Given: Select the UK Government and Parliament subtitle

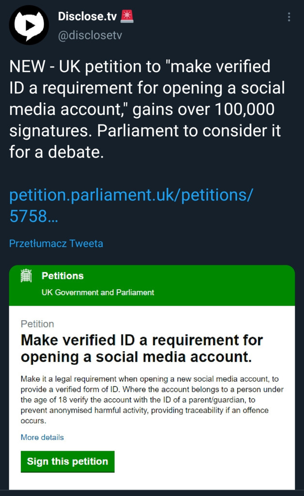Looking at the screenshot, I should point(98,292).
